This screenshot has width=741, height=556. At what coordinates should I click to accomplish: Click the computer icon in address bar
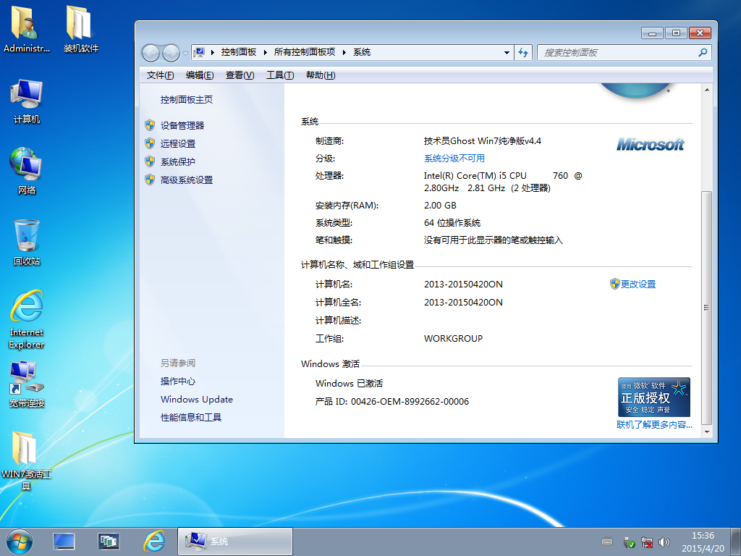[x=200, y=52]
